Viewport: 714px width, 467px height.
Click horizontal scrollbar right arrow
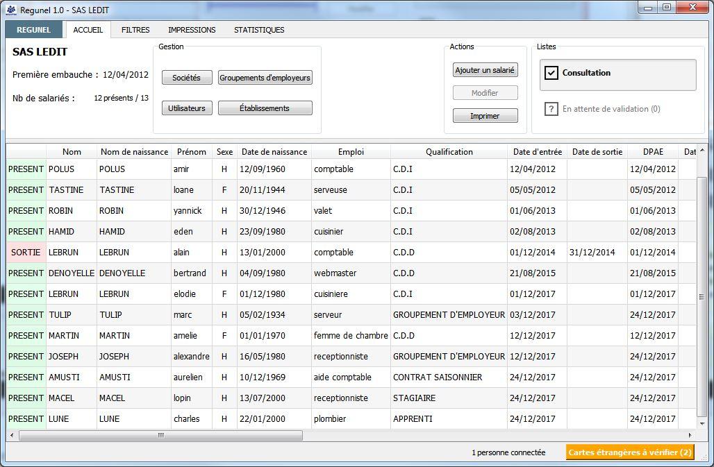pyautogui.click(x=690, y=435)
